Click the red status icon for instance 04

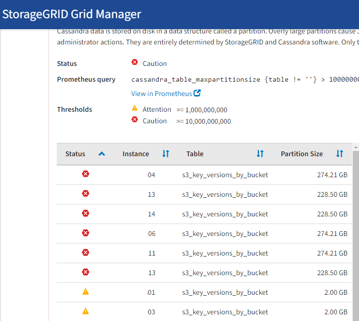point(86,174)
